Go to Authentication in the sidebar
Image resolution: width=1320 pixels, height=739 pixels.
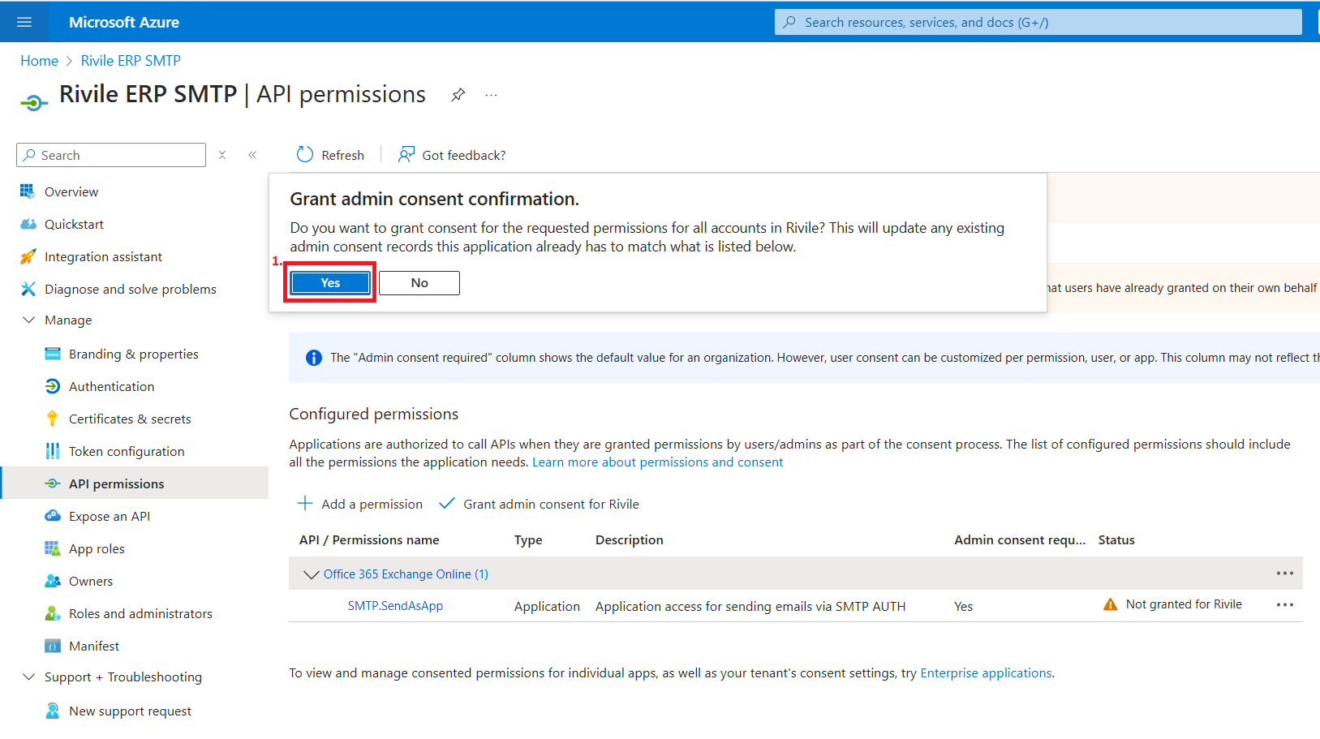coord(111,387)
